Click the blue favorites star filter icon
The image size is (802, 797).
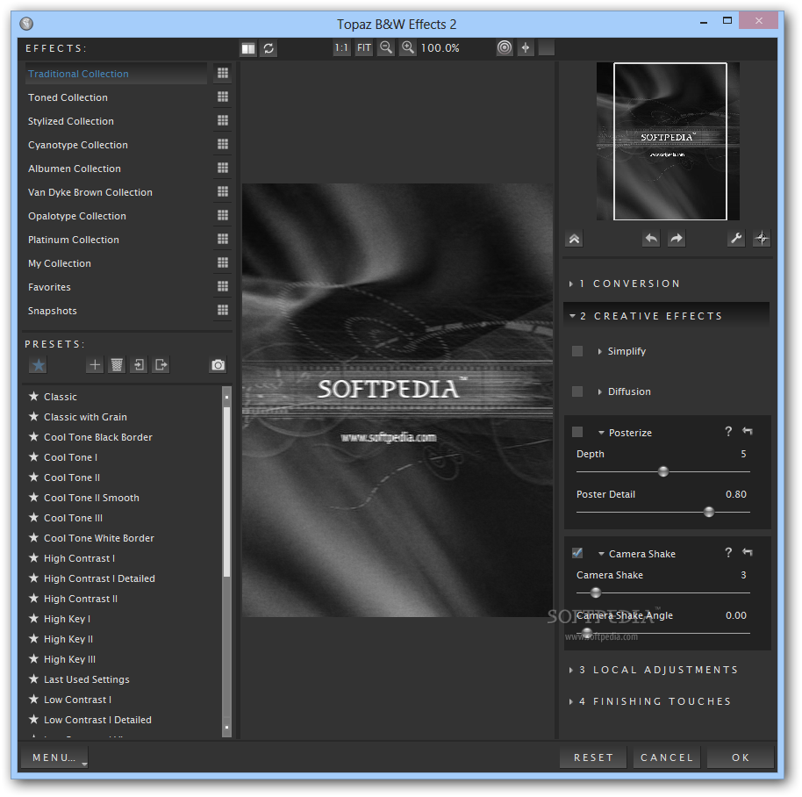(x=39, y=365)
